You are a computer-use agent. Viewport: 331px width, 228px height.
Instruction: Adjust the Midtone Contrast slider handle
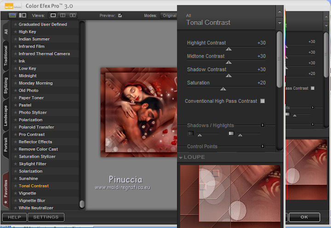228,62
